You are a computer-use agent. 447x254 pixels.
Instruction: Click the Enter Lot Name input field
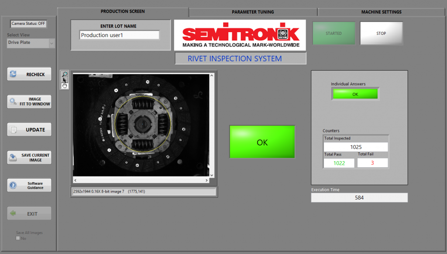119,35
